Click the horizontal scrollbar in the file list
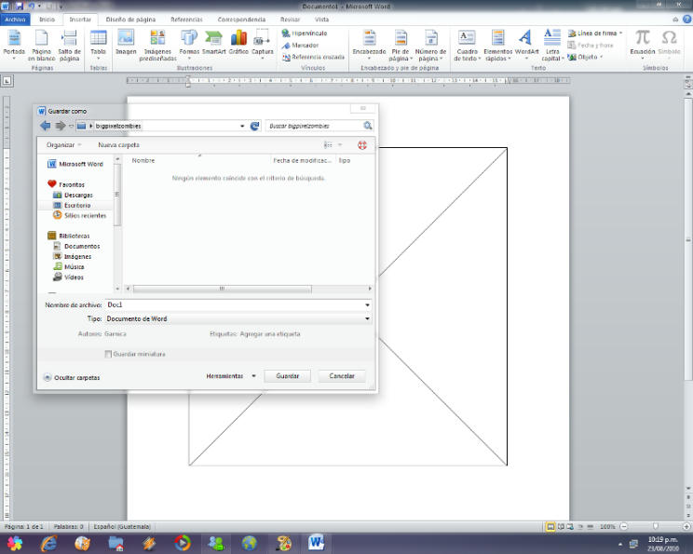Image resolution: width=693 pixels, height=554 pixels. tap(222, 289)
